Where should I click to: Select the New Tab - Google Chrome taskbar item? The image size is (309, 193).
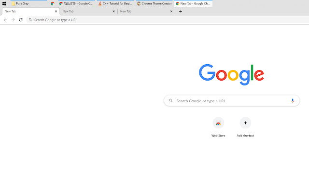coord(193,3)
